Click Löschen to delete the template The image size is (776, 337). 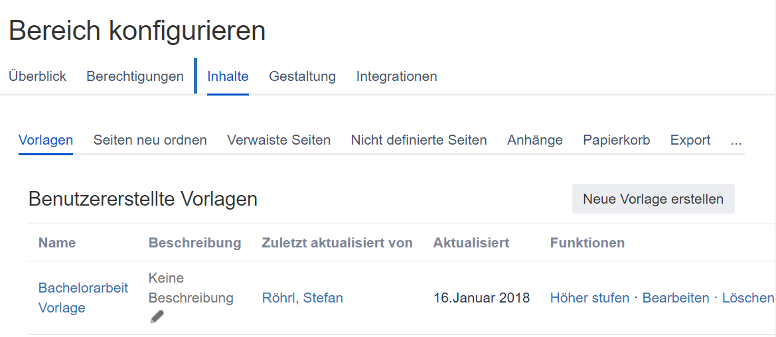click(747, 298)
